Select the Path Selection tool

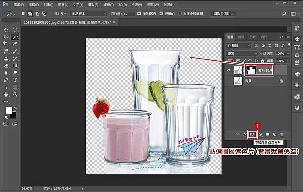pyautogui.click(x=6, y=87)
